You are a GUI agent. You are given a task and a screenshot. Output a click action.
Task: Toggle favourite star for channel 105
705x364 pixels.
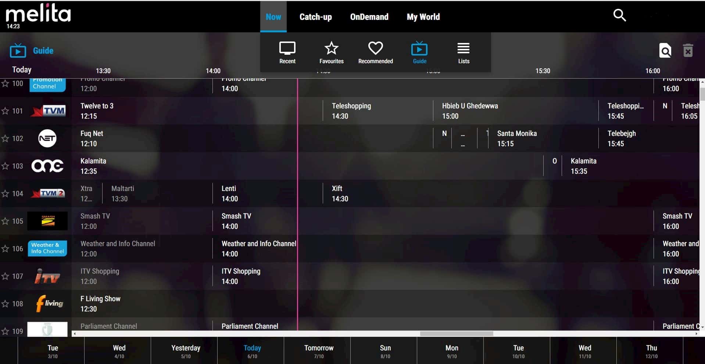(5, 221)
